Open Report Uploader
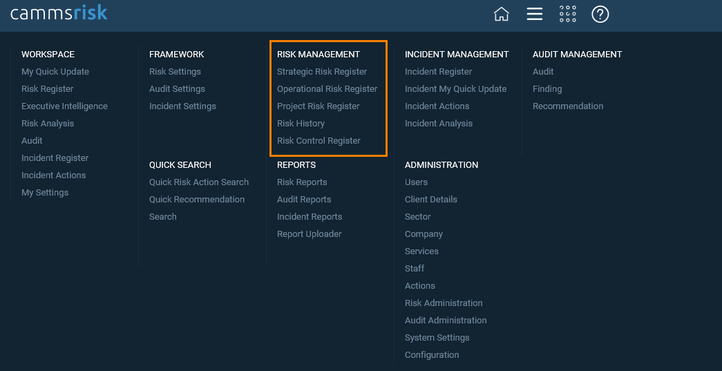This screenshot has width=722, height=371. point(310,234)
